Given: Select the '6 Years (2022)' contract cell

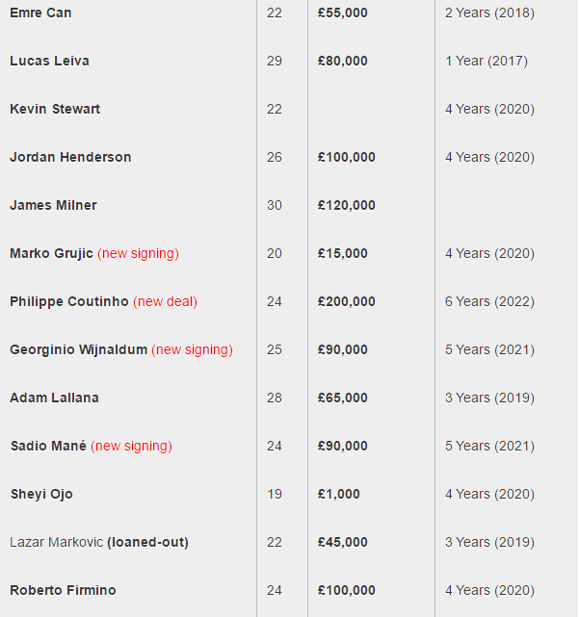Looking at the screenshot, I should [x=490, y=302].
